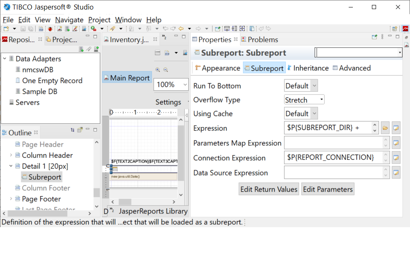The height and width of the screenshot is (278, 410).
Task: Open the File menu
Action: click(8, 20)
